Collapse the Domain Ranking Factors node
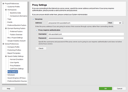Screen dimensions: 128x92 point(6,28)
